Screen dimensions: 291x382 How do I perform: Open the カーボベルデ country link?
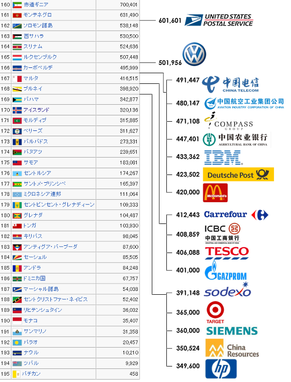(38, 68)
